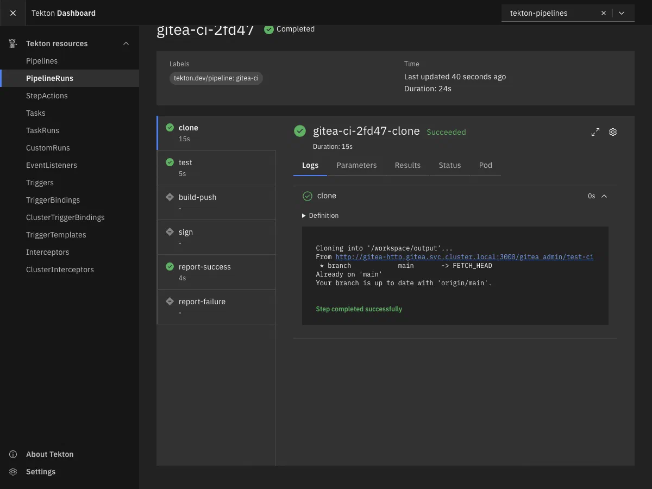The height and width of the screenshot is (489, 652).
Task: Click 'Last updated 40 seconds ago' text
Action: pyautogui.click(x=455, y=77)
